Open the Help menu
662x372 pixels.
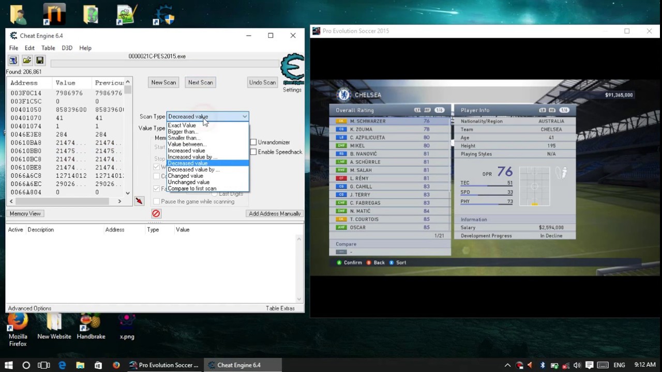(x=85, y=48)
